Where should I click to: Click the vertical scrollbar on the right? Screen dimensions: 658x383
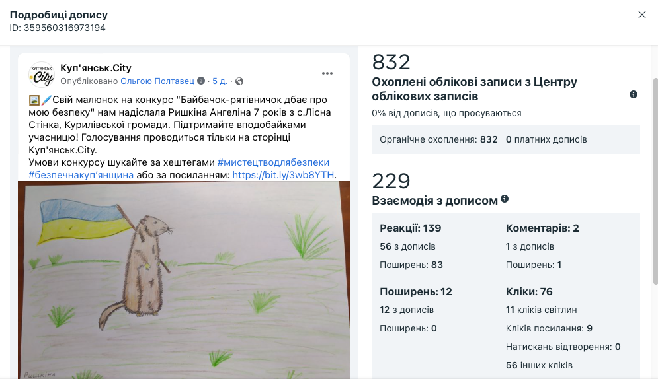[x=655, y=182]
